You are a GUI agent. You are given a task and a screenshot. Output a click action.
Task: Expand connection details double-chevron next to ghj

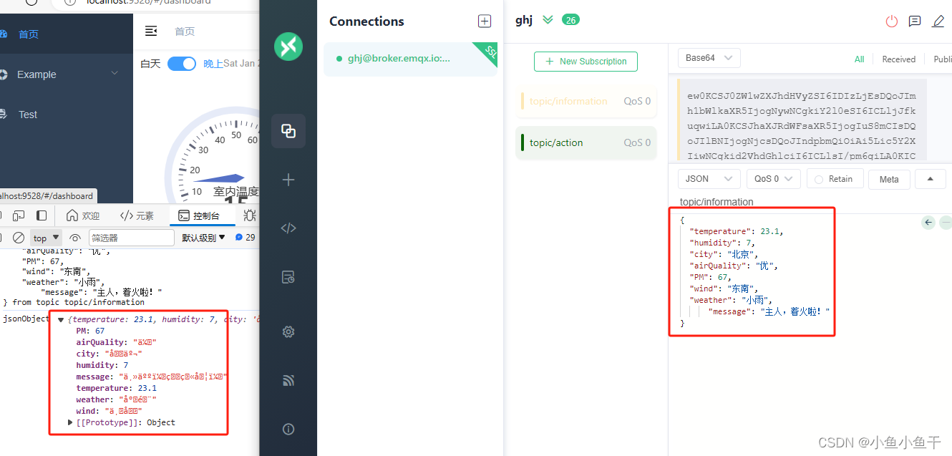[x=548, y=20]
